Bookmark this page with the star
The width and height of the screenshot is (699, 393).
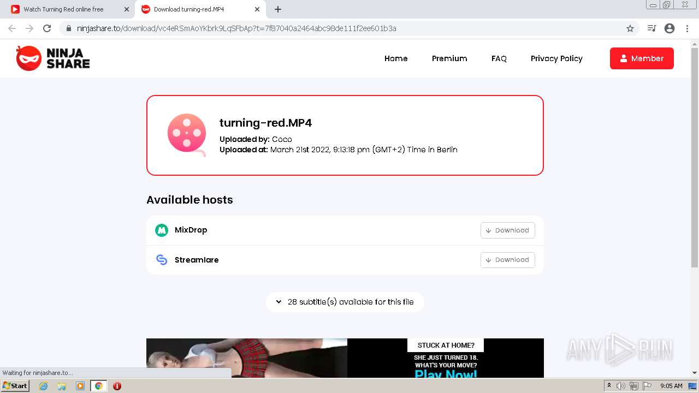tap(630, 28)
